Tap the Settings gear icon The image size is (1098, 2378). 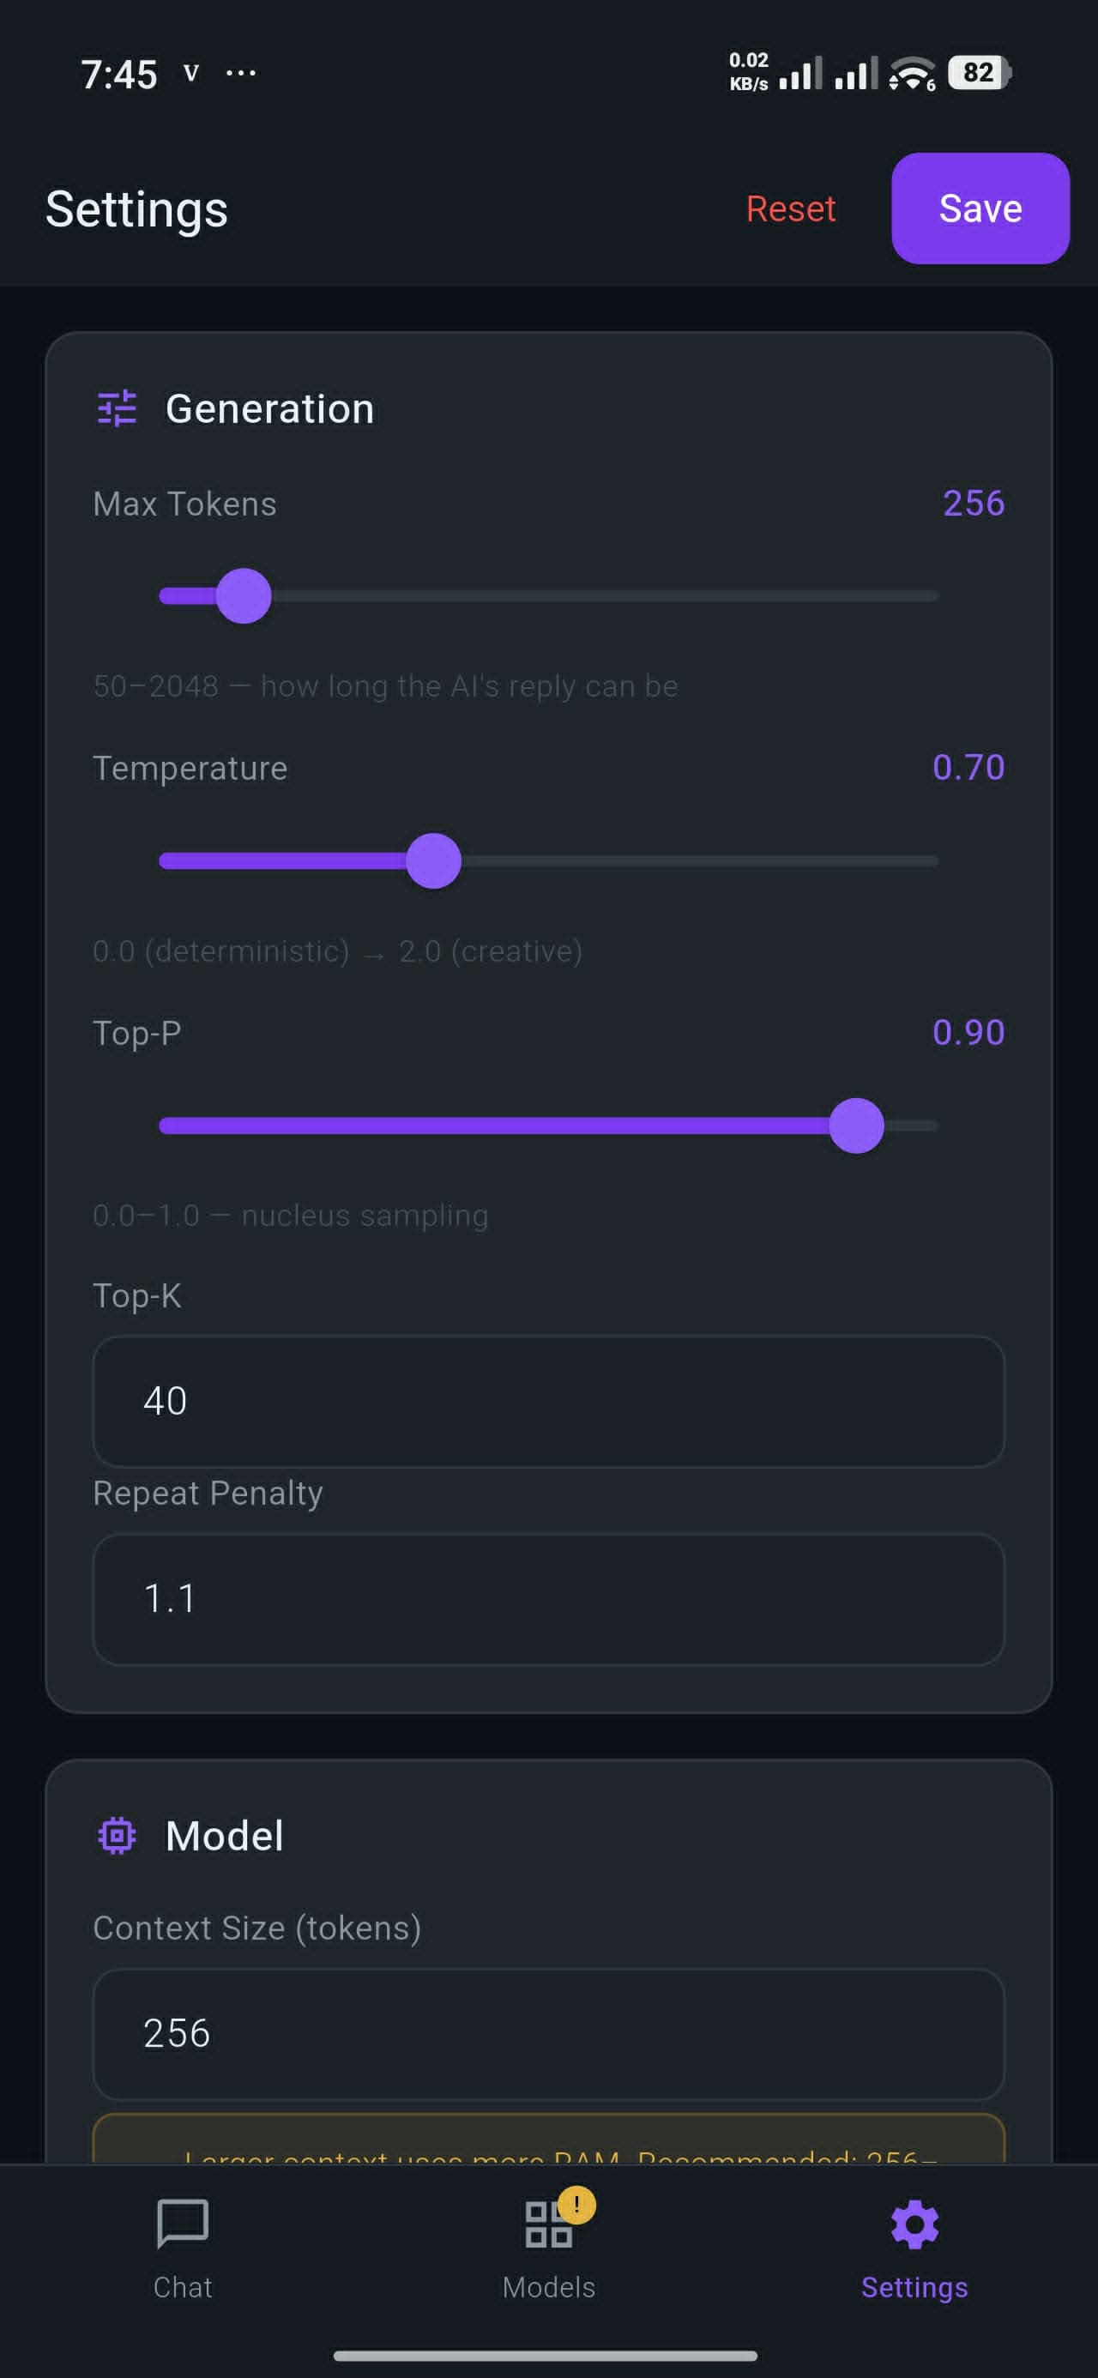tap(914, 2224)
